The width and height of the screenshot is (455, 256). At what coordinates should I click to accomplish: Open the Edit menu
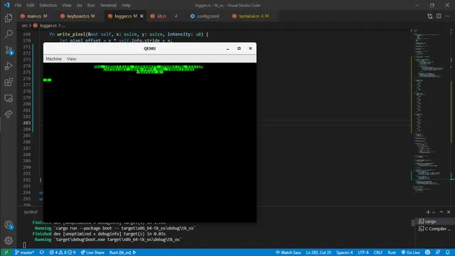tap(30, 5)
